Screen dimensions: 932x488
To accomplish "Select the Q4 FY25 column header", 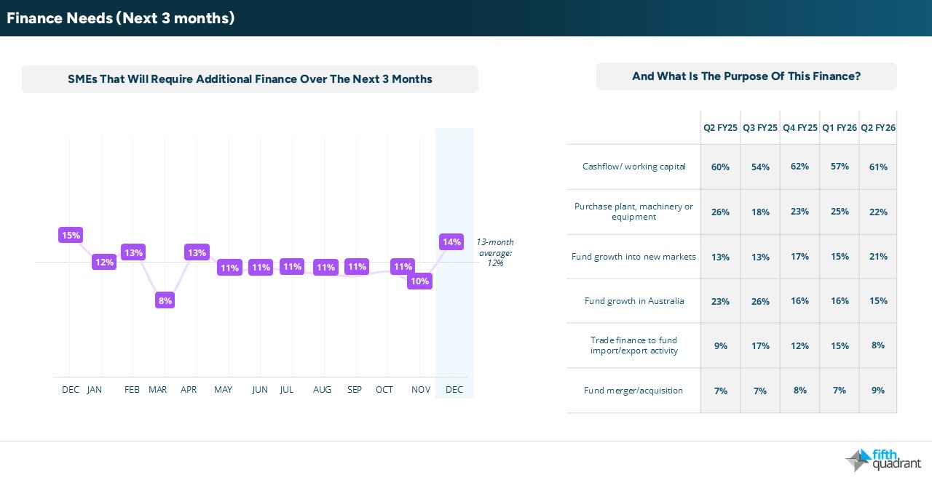I will 799,127.
